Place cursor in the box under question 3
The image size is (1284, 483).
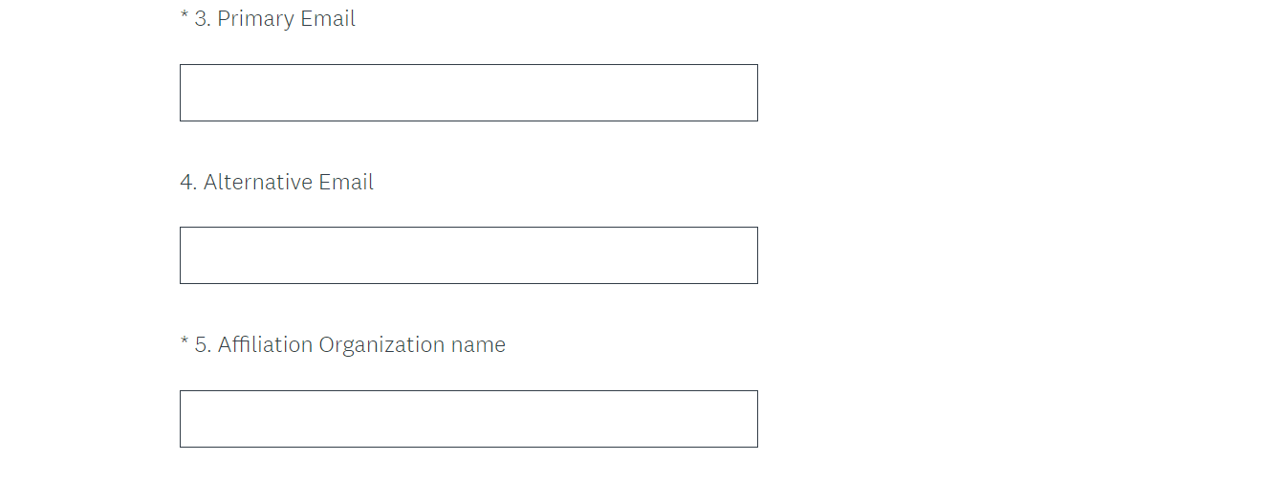(468, 93)
